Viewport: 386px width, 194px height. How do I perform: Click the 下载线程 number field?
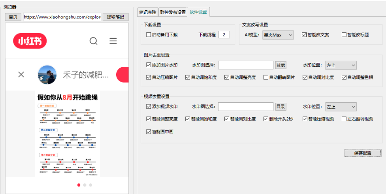click(x=224, y=35)
